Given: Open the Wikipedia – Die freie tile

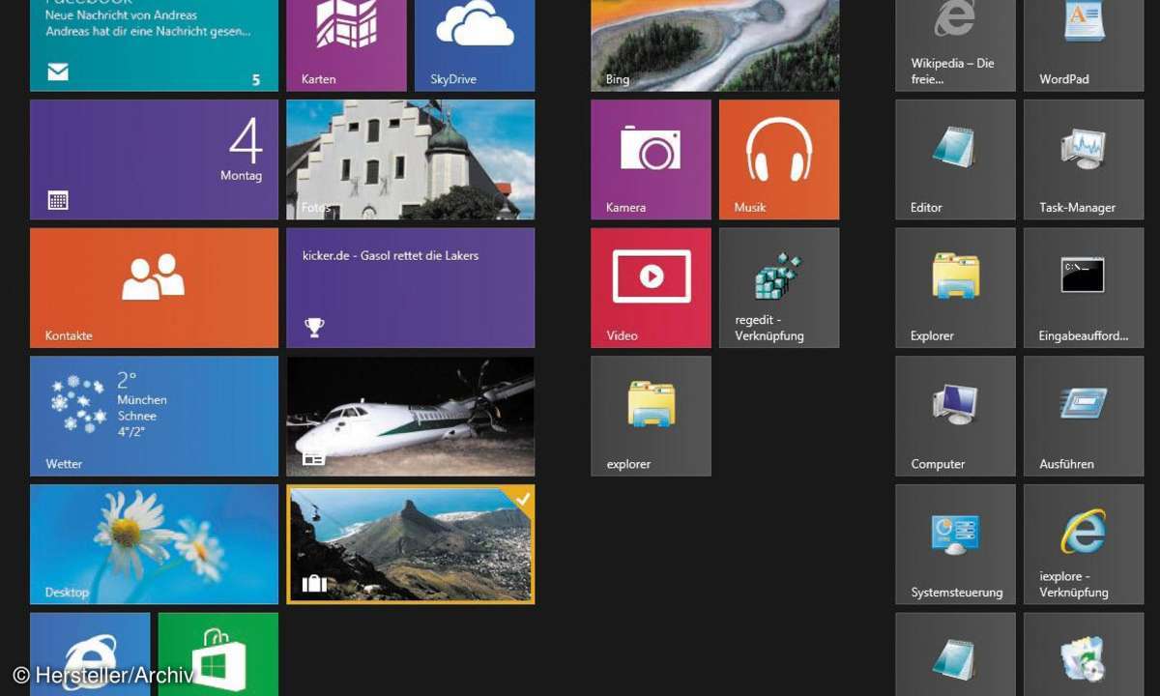Looking at the screenshot, I should [956, 45].
